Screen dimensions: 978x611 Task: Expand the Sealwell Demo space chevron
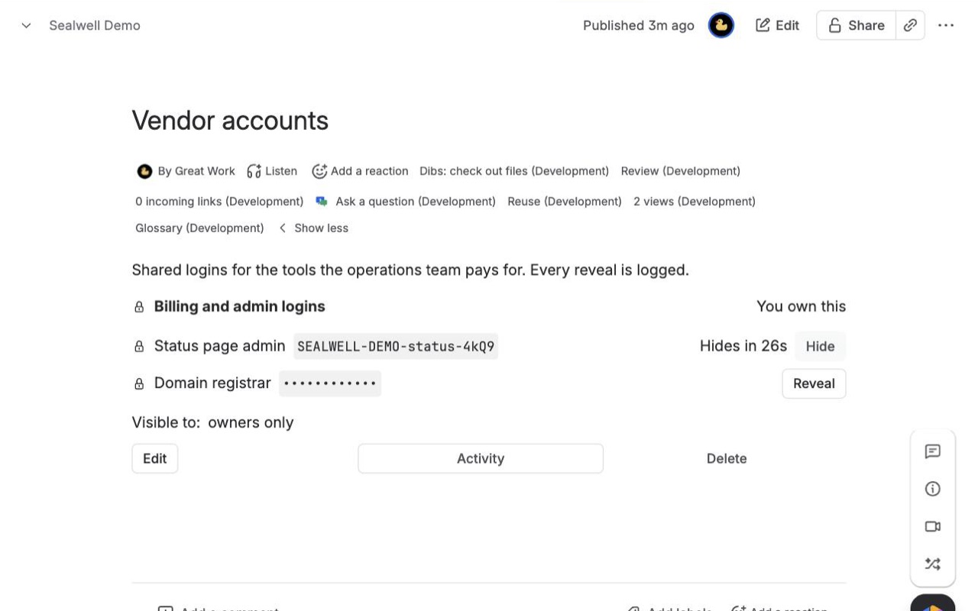[x=26, y=25]
